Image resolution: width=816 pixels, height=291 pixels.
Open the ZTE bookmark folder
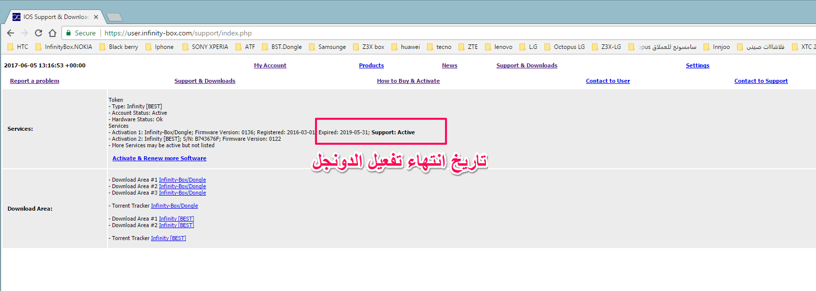coord(468,47)
